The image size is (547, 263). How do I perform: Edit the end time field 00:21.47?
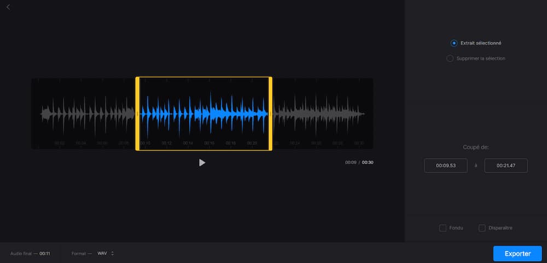pos(506,165)
